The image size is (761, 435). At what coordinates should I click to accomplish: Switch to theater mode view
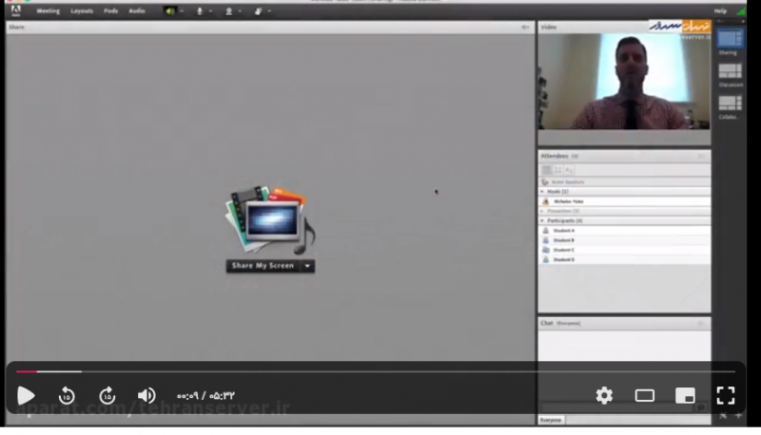click(x=645, y=396)
